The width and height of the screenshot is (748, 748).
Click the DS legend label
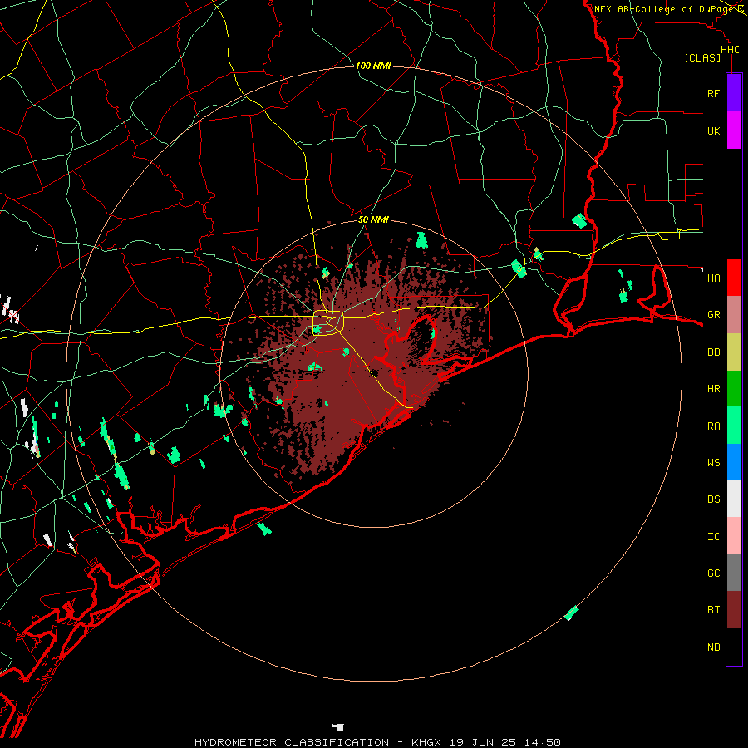point(713,499)
